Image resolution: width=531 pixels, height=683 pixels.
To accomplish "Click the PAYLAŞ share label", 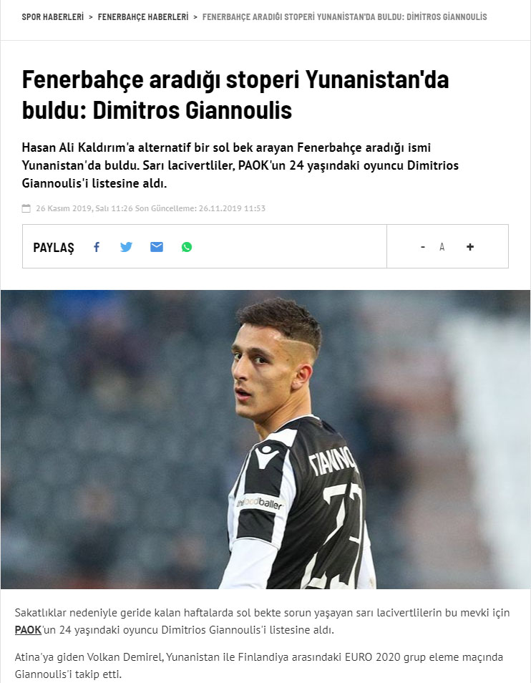I will tap(54, 248).
